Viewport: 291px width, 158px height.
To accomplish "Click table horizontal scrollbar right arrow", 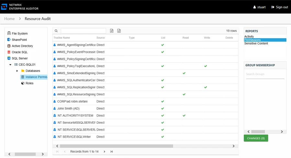I will (233, 146).
